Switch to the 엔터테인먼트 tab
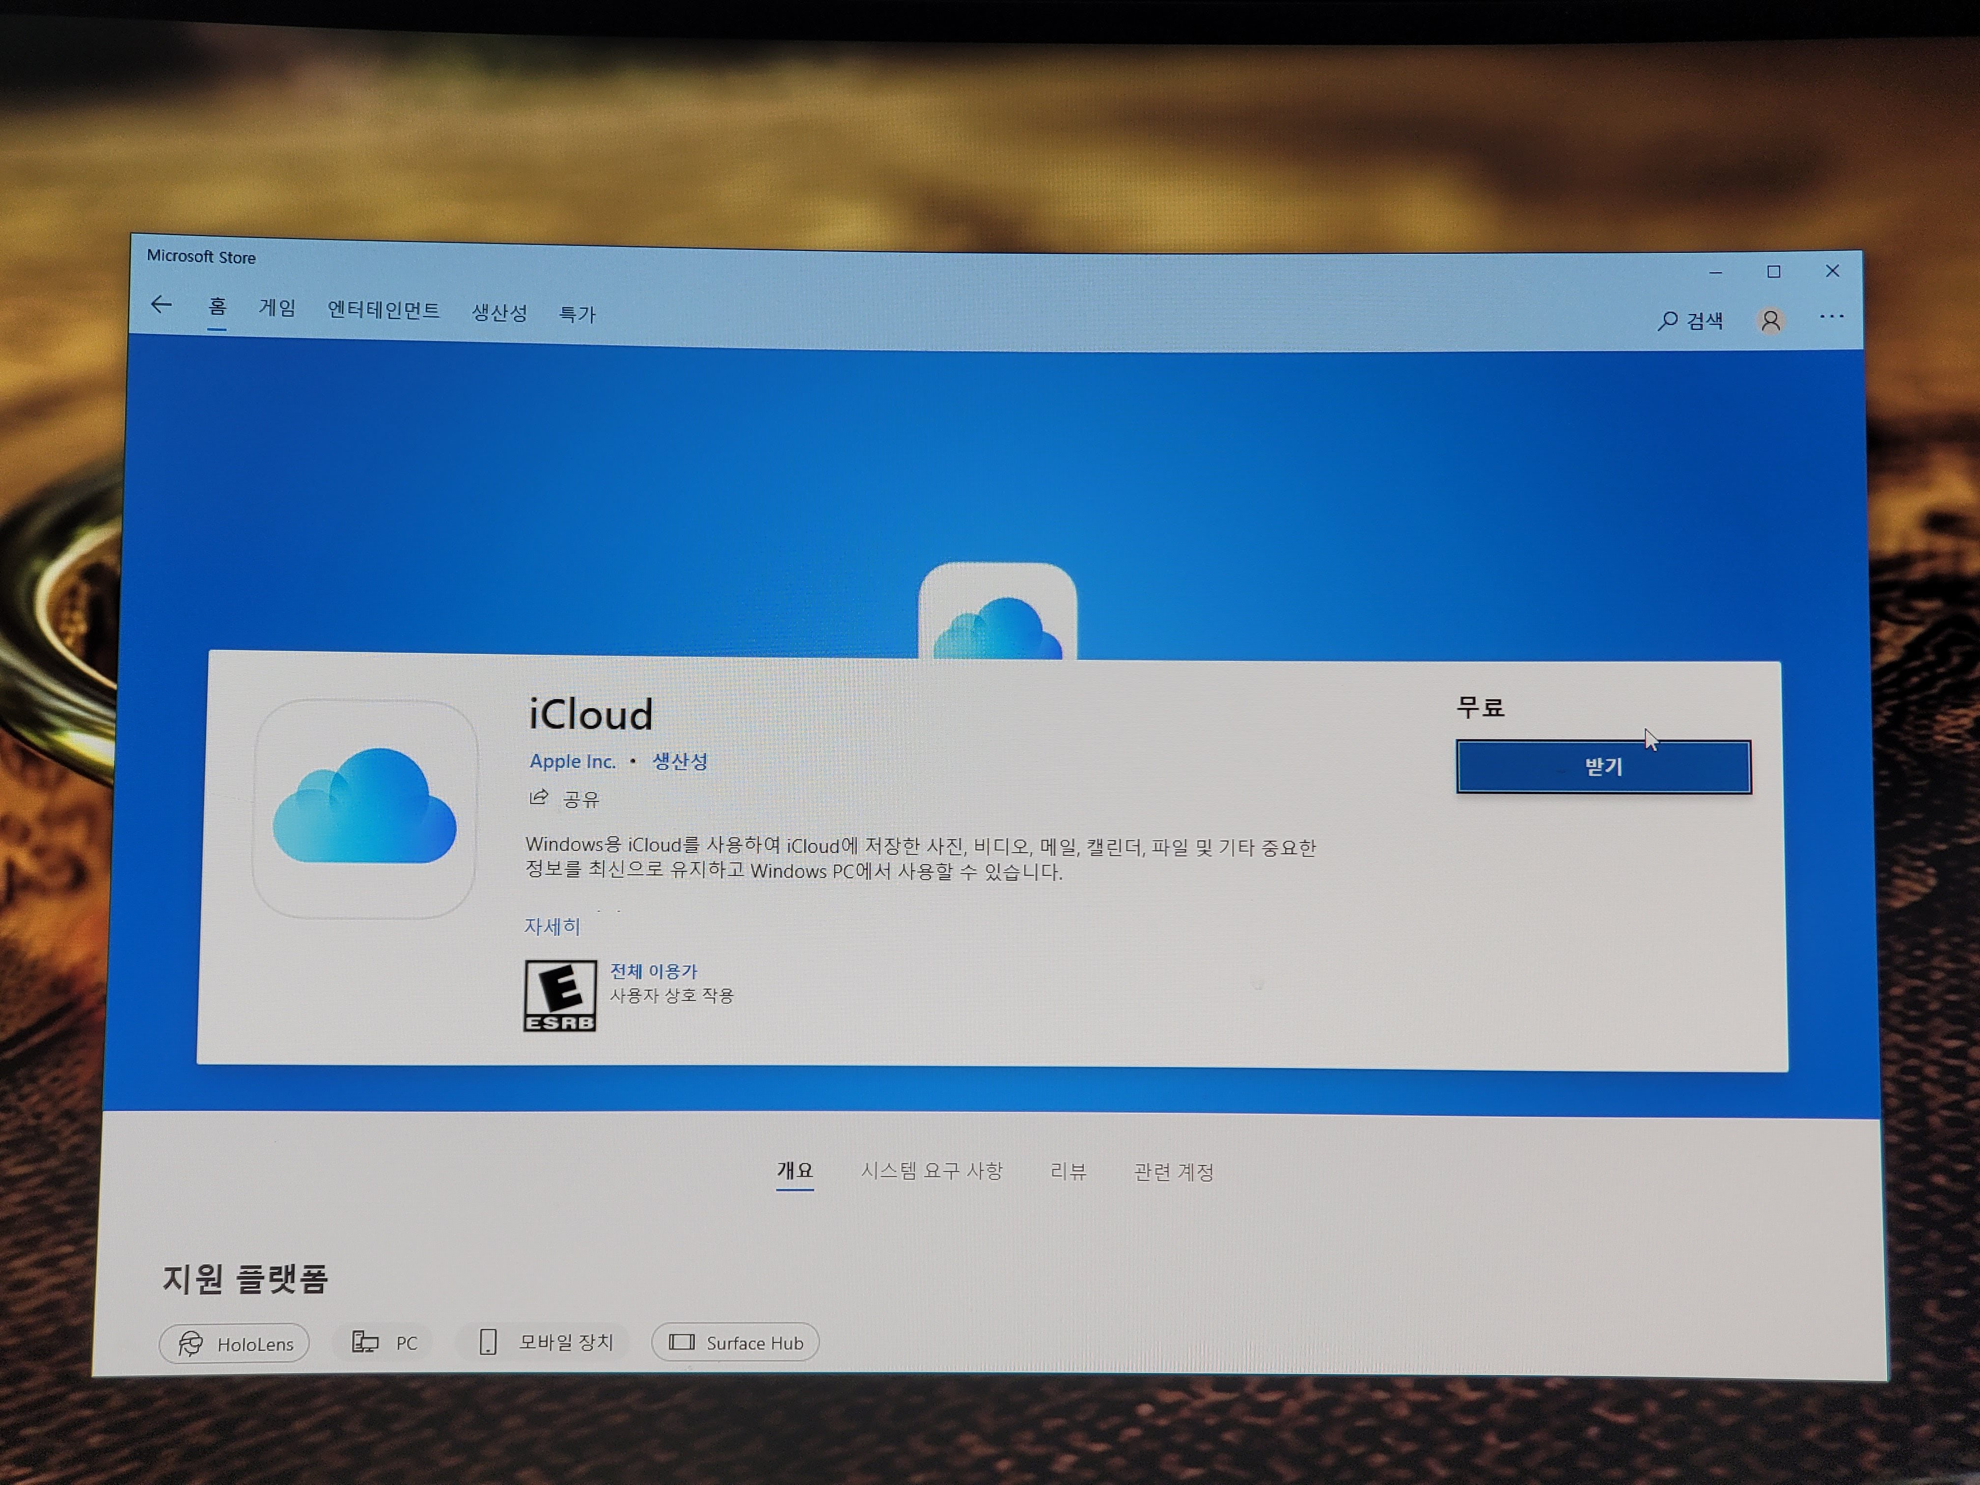The width and height of the screenshot is (1980, 1485). [x=383, y=310]
